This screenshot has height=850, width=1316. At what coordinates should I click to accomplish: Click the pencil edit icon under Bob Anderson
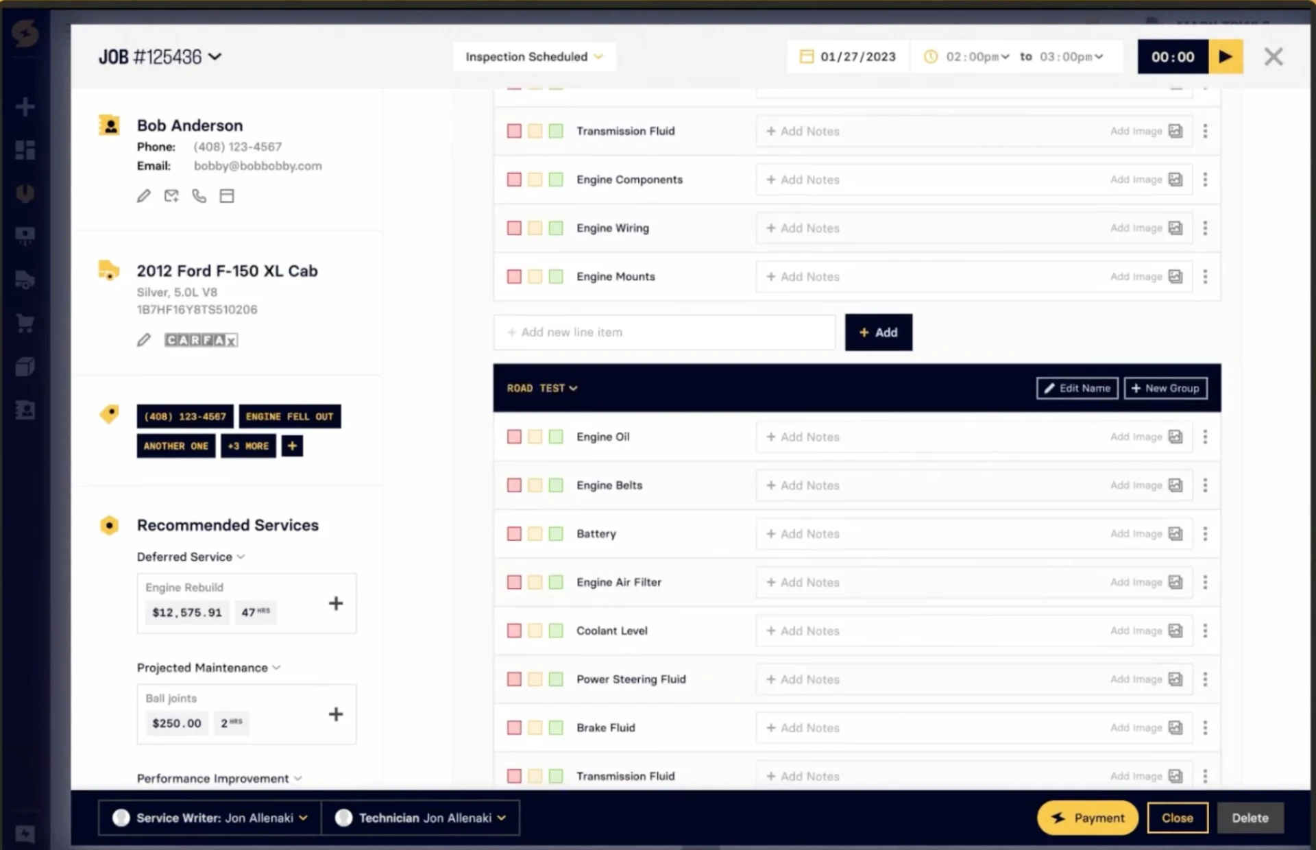tap(143, 196)
